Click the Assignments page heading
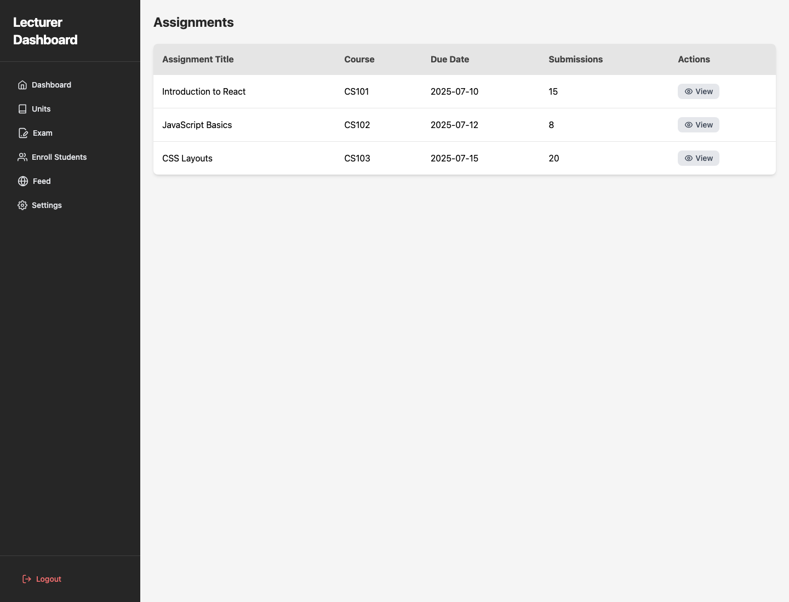The image size is (789, 602). tap(193, 22)
